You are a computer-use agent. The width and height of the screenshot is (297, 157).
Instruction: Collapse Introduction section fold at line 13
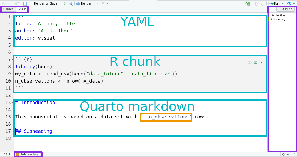pos(13,103)
